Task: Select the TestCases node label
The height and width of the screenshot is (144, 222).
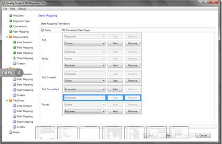Action: point(18,100)
